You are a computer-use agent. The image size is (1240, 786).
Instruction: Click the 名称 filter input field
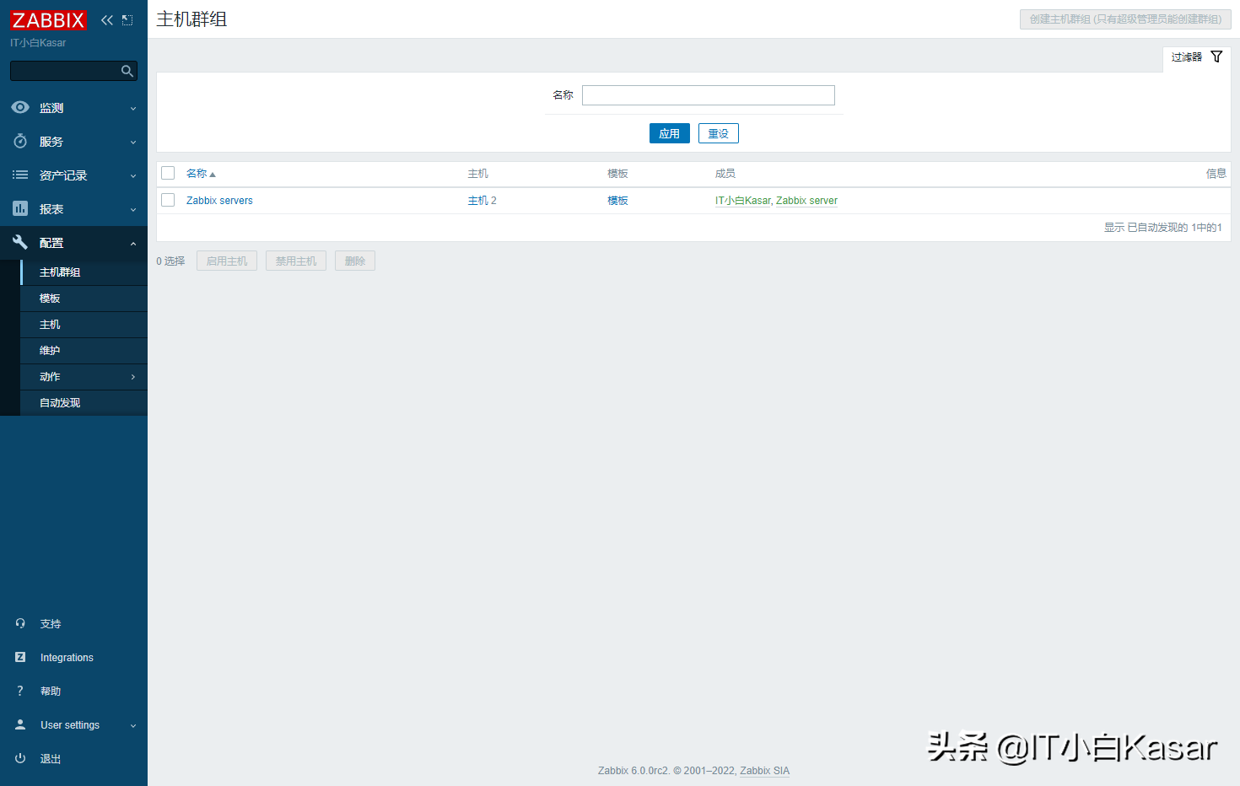click(708, 95)
